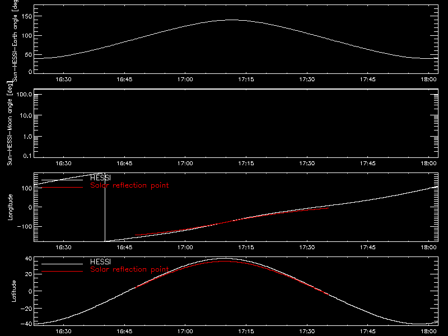
Task: Click the 1.0 tick on Moon angle axis
Action: (27, 137)
